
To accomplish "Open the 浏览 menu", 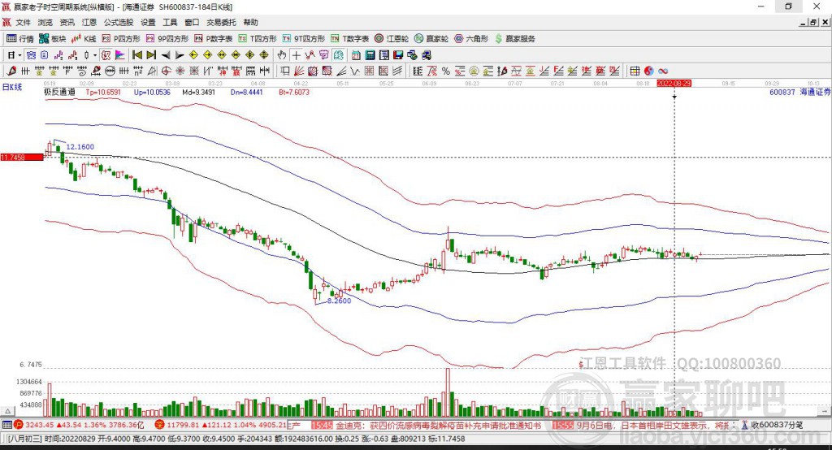I will [x=45, y=22].
